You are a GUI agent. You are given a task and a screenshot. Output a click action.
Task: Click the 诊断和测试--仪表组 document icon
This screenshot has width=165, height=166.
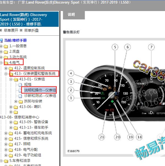[x=20, y=96]
